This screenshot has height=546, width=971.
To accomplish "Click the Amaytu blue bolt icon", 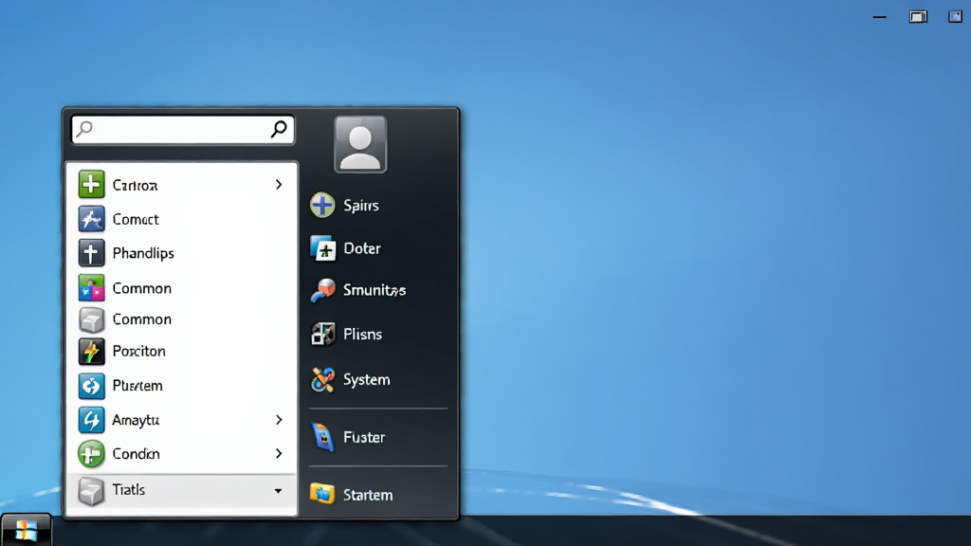I will (91, 420).
